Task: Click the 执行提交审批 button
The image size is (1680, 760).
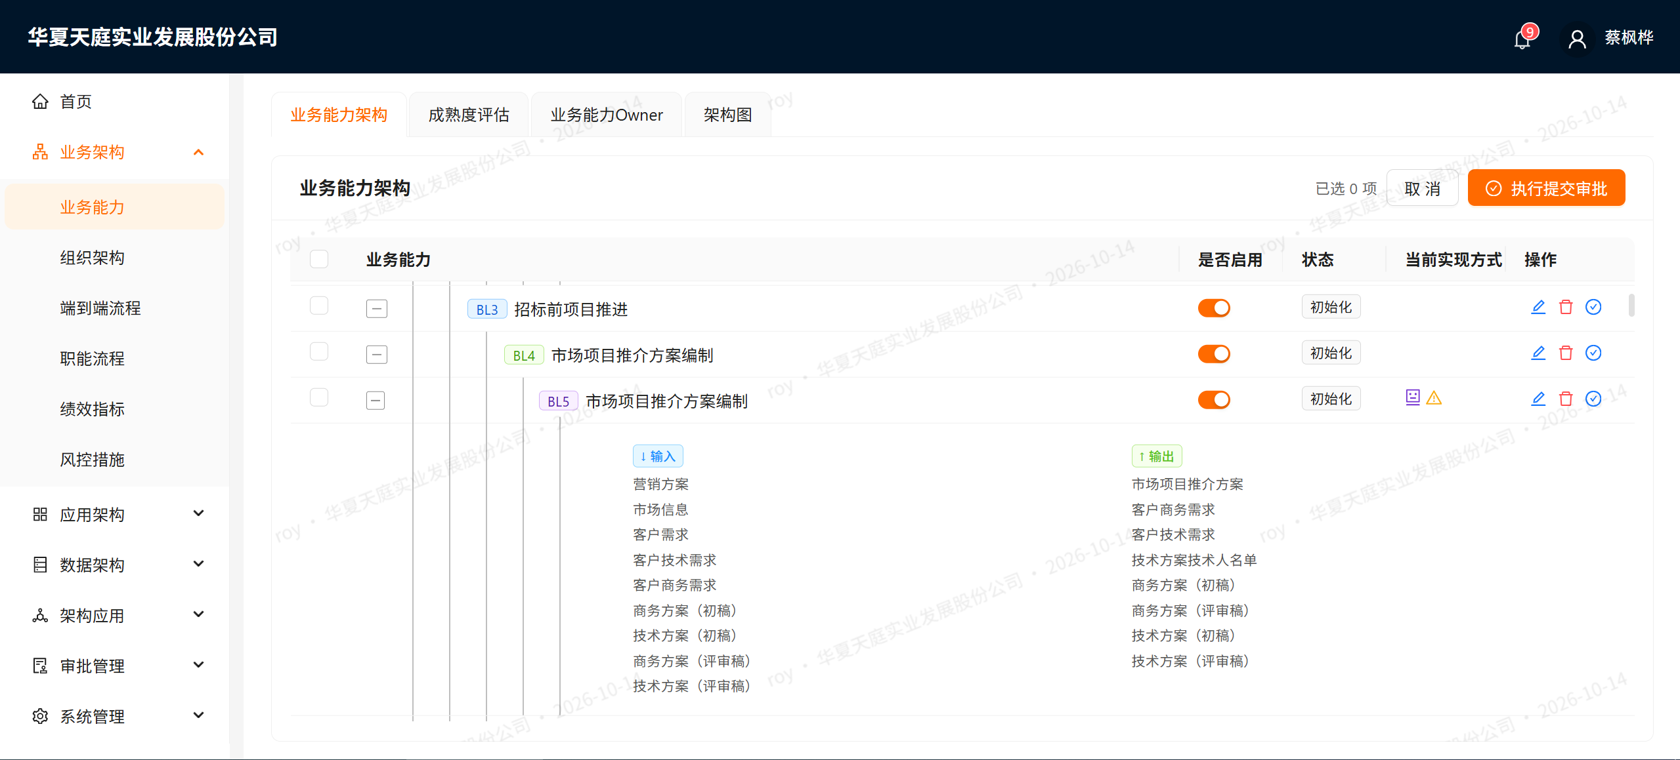Action: [x=1546, y=188]
